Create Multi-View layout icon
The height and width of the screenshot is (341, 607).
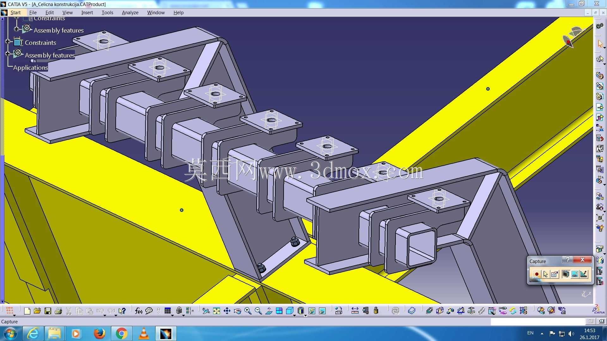coord(279,311)
